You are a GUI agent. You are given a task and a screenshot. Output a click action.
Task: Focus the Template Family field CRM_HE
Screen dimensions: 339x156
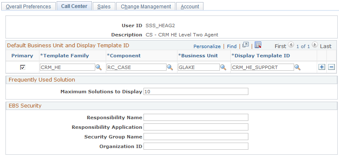pos(68,67)
